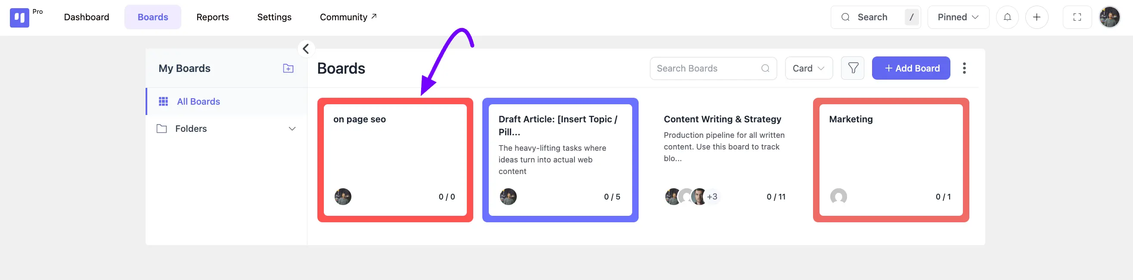Image resolution: width=1133 pixels, height=280 pixels.
Task: Focus the Search Boards field
Action: click(713, 68)
